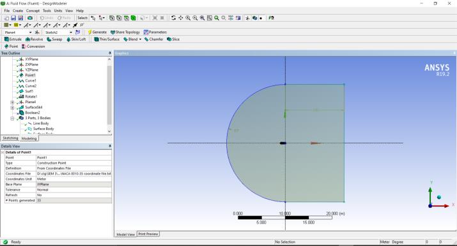
Task: Click the Conversion tool
Action: click(33, 47)
